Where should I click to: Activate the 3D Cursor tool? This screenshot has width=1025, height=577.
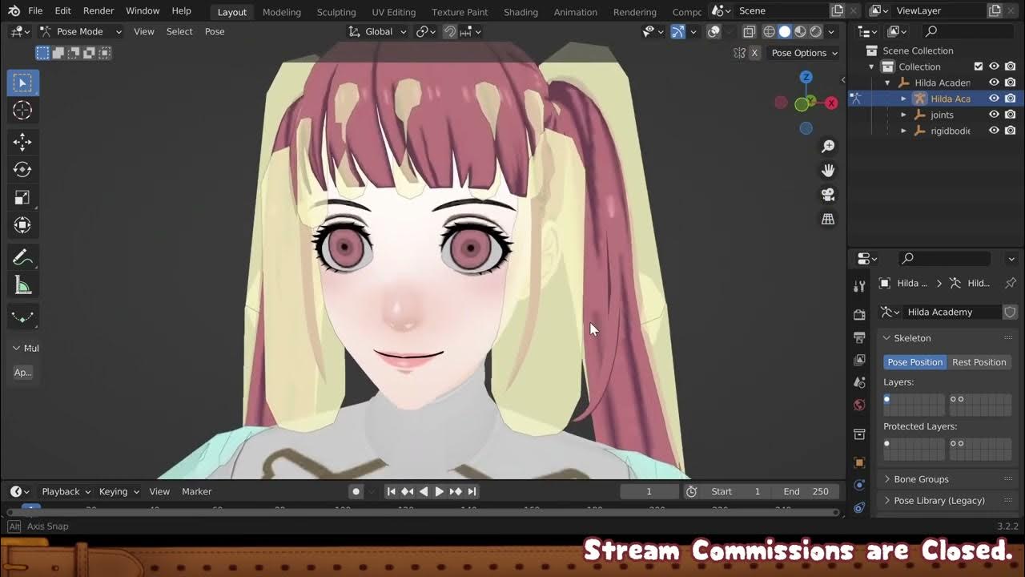[22, 111]
